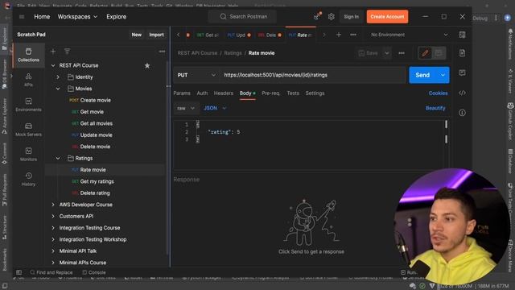Open the documentation side panel icon
This screenshot has width=515, height=290.
pos(462,53)
